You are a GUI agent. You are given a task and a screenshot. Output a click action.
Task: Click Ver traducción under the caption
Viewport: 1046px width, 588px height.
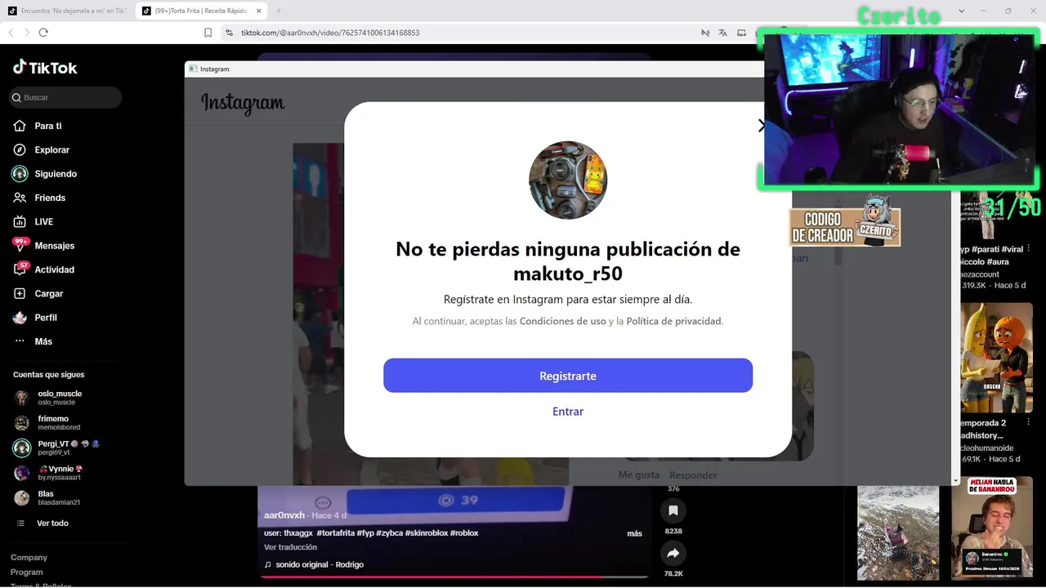pyautogui.click(x=290, y=547)
